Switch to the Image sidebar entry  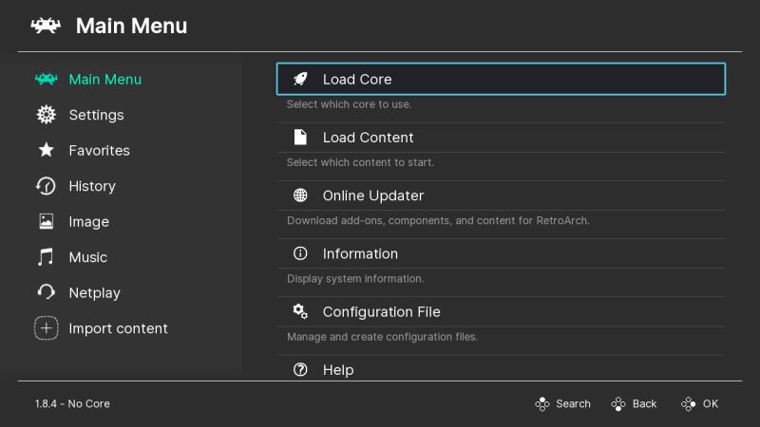click(x=88, y=222)
